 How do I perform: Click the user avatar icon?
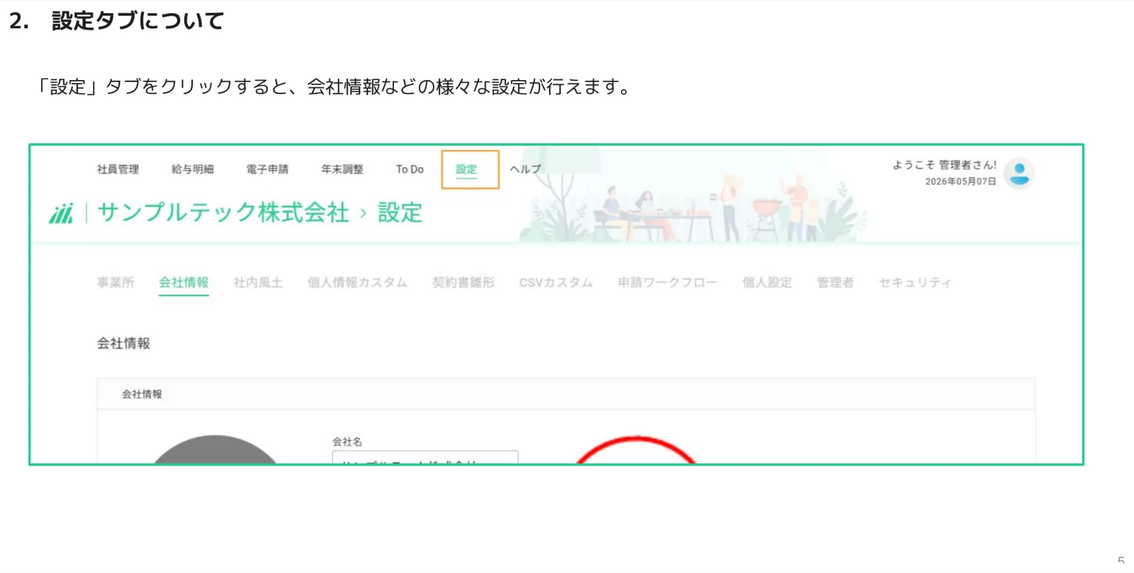click(1019, 174)
